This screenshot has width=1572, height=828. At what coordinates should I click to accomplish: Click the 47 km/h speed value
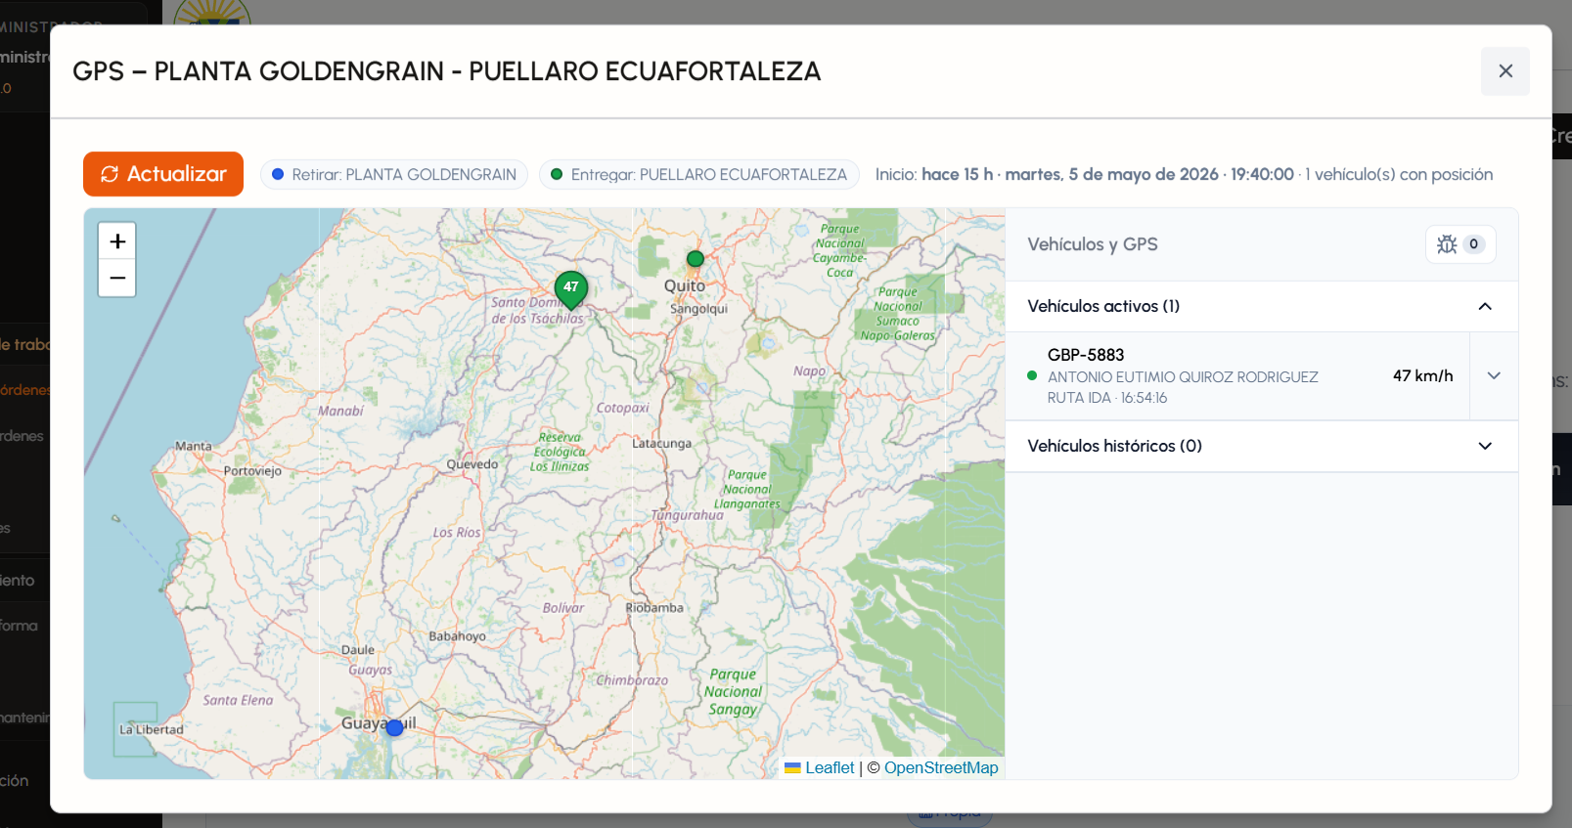pos(1423,375)
